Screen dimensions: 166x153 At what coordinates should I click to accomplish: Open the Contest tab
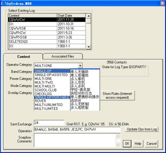coord(24,57)
